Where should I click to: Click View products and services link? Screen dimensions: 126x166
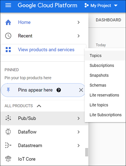[x=46, y=49]
